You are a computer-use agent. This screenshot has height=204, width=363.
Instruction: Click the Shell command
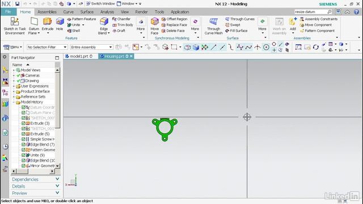pos(74,31)
